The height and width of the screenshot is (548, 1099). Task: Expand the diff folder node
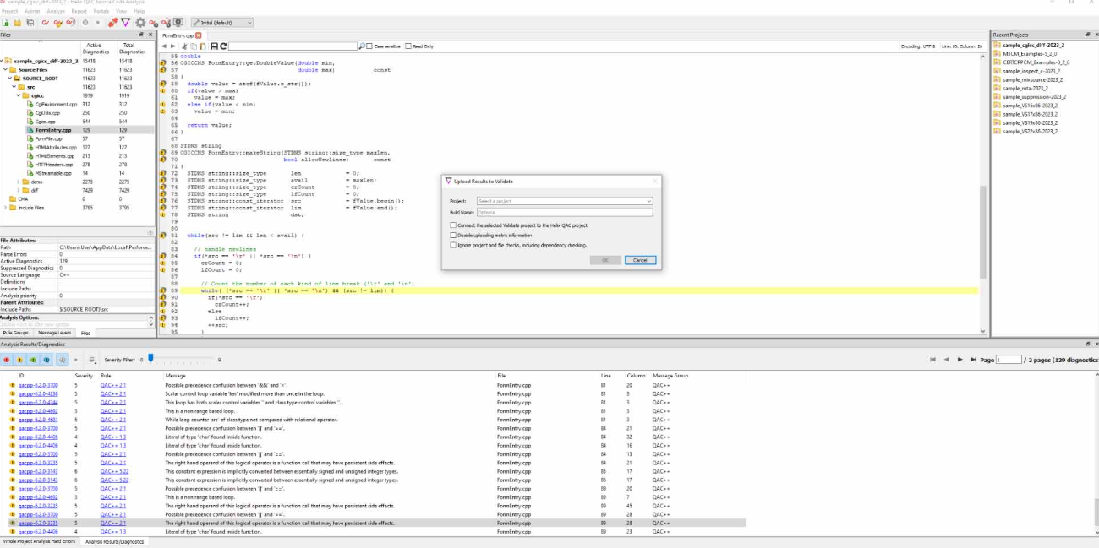click(x=17, y=190)
